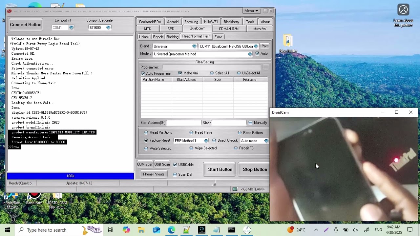The height and width of the screenshot is (236, 420).
Task: Open the notifications center icon
Action: [410, 230]
